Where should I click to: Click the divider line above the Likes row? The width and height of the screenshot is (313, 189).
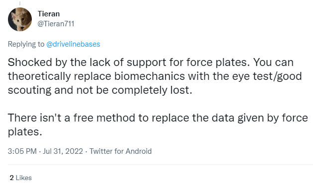point(161,165)
